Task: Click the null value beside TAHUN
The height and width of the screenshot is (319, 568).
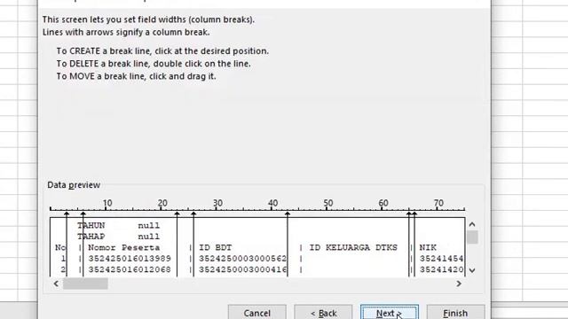Action: point(149,226)
